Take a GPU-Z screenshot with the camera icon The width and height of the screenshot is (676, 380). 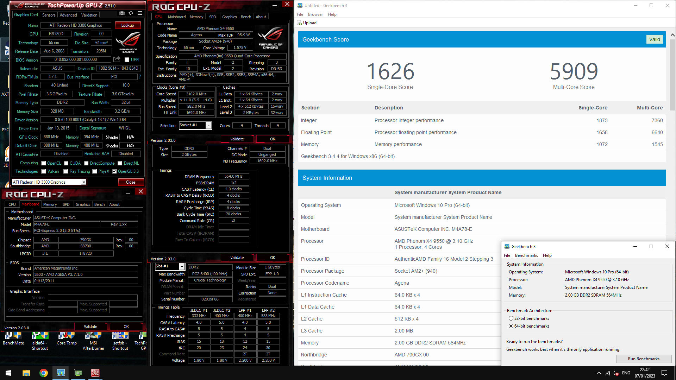coord(122,13)
